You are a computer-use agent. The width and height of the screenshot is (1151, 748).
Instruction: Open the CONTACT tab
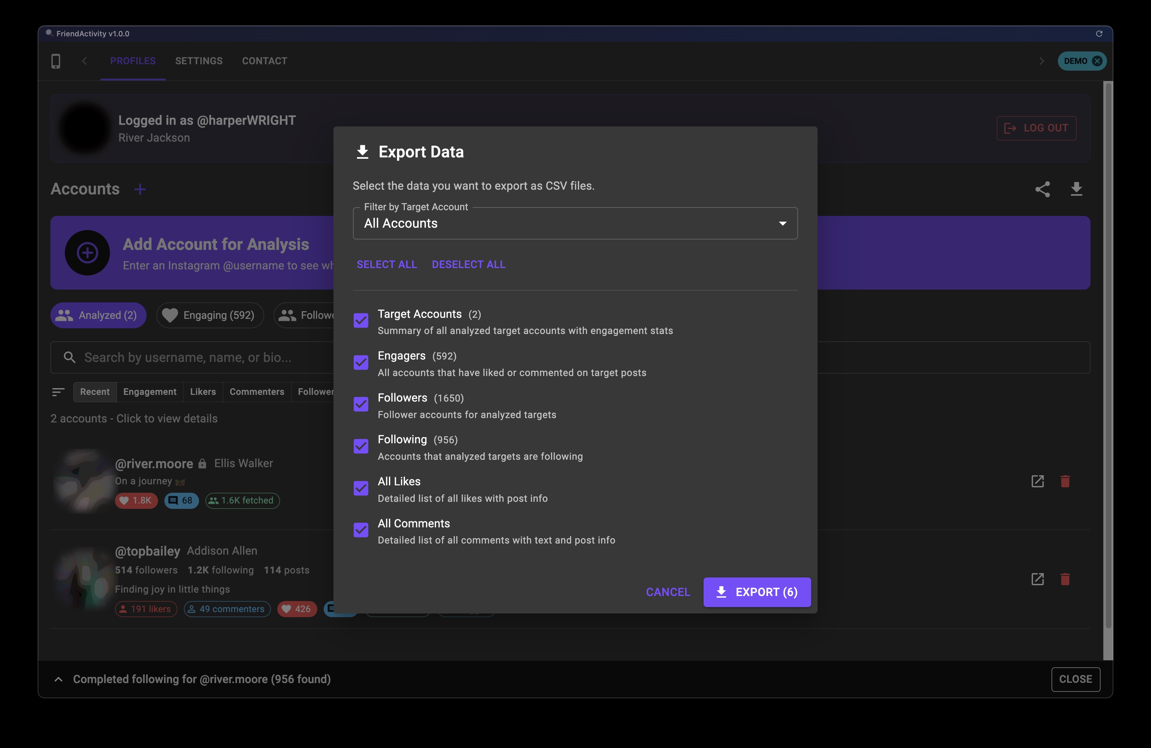click(x=264, y=61)
